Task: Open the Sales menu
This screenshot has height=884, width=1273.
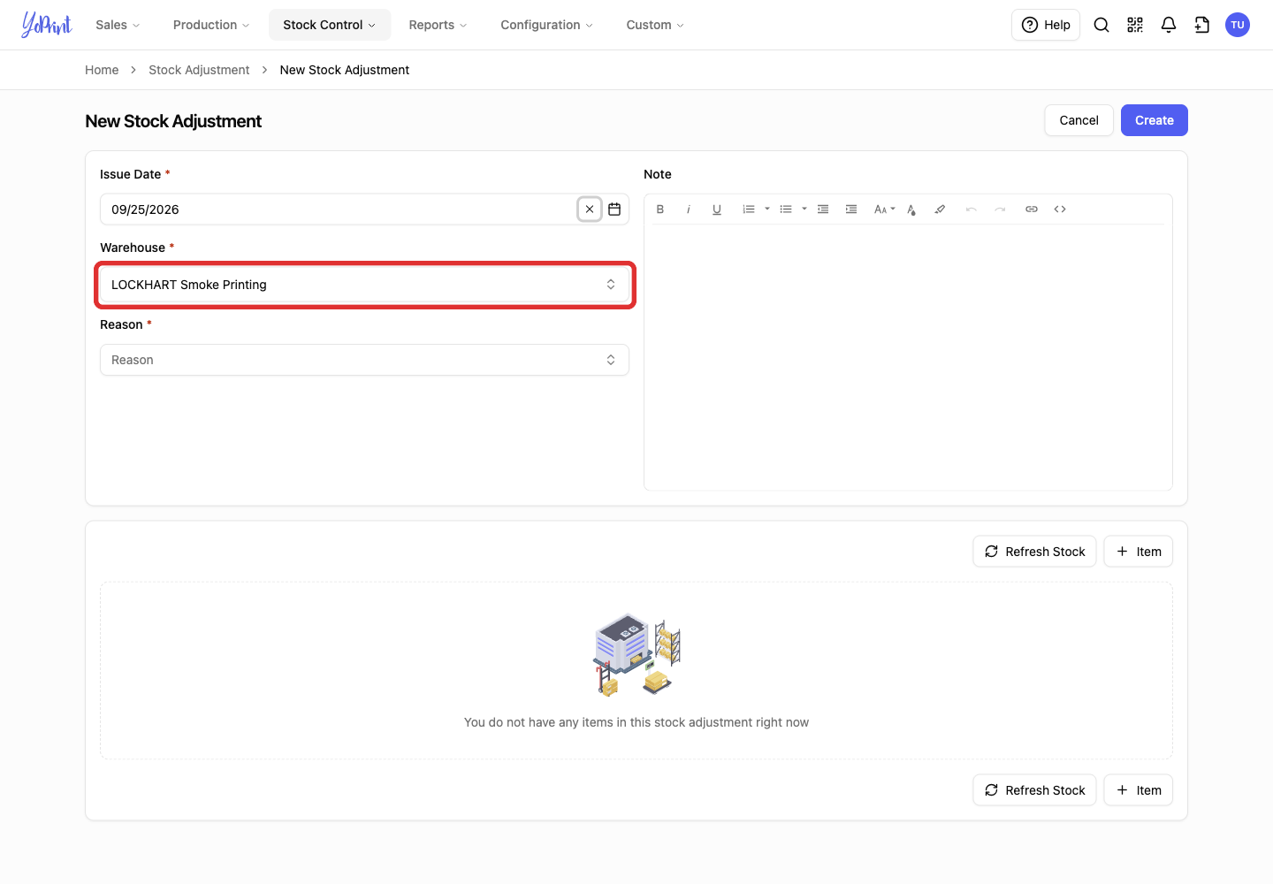Action: [x=118, y=25]
